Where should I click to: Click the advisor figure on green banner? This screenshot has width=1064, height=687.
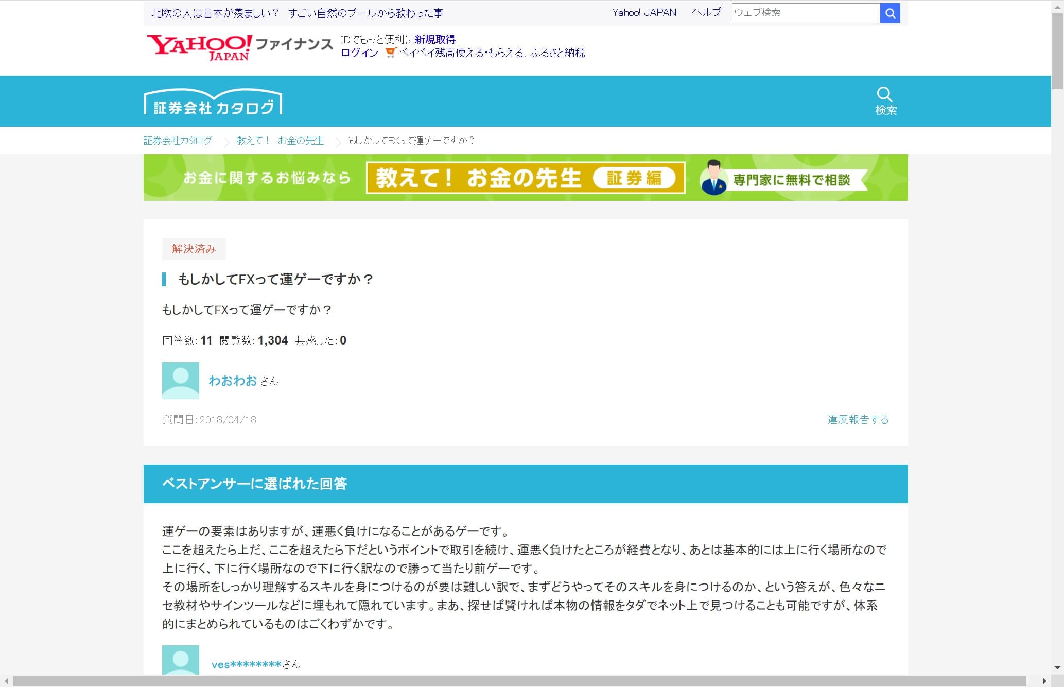713,178
